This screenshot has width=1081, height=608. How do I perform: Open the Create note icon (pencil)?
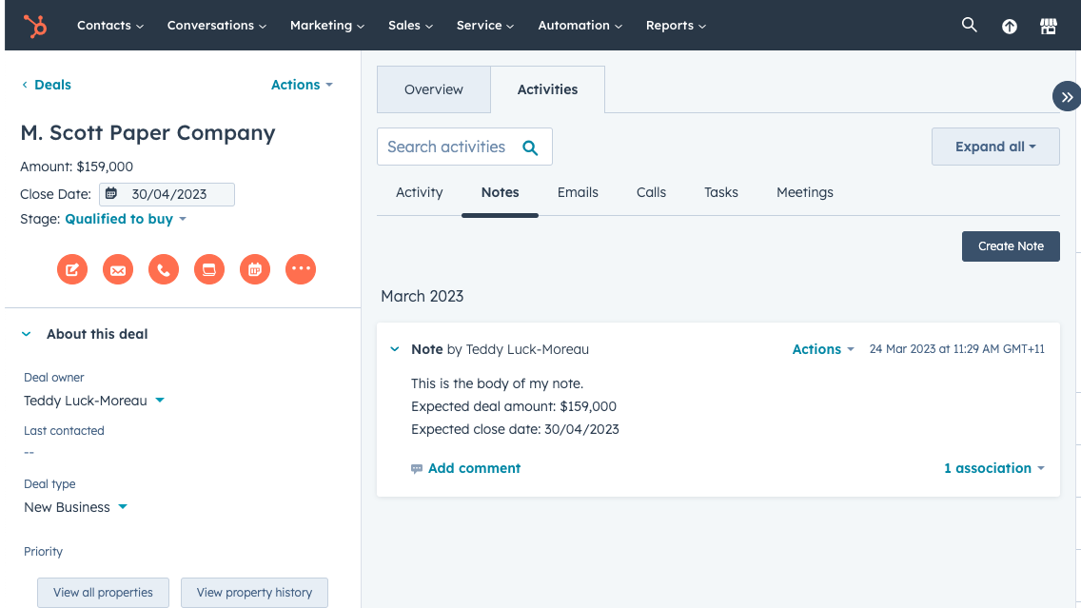tap(72, 269)
